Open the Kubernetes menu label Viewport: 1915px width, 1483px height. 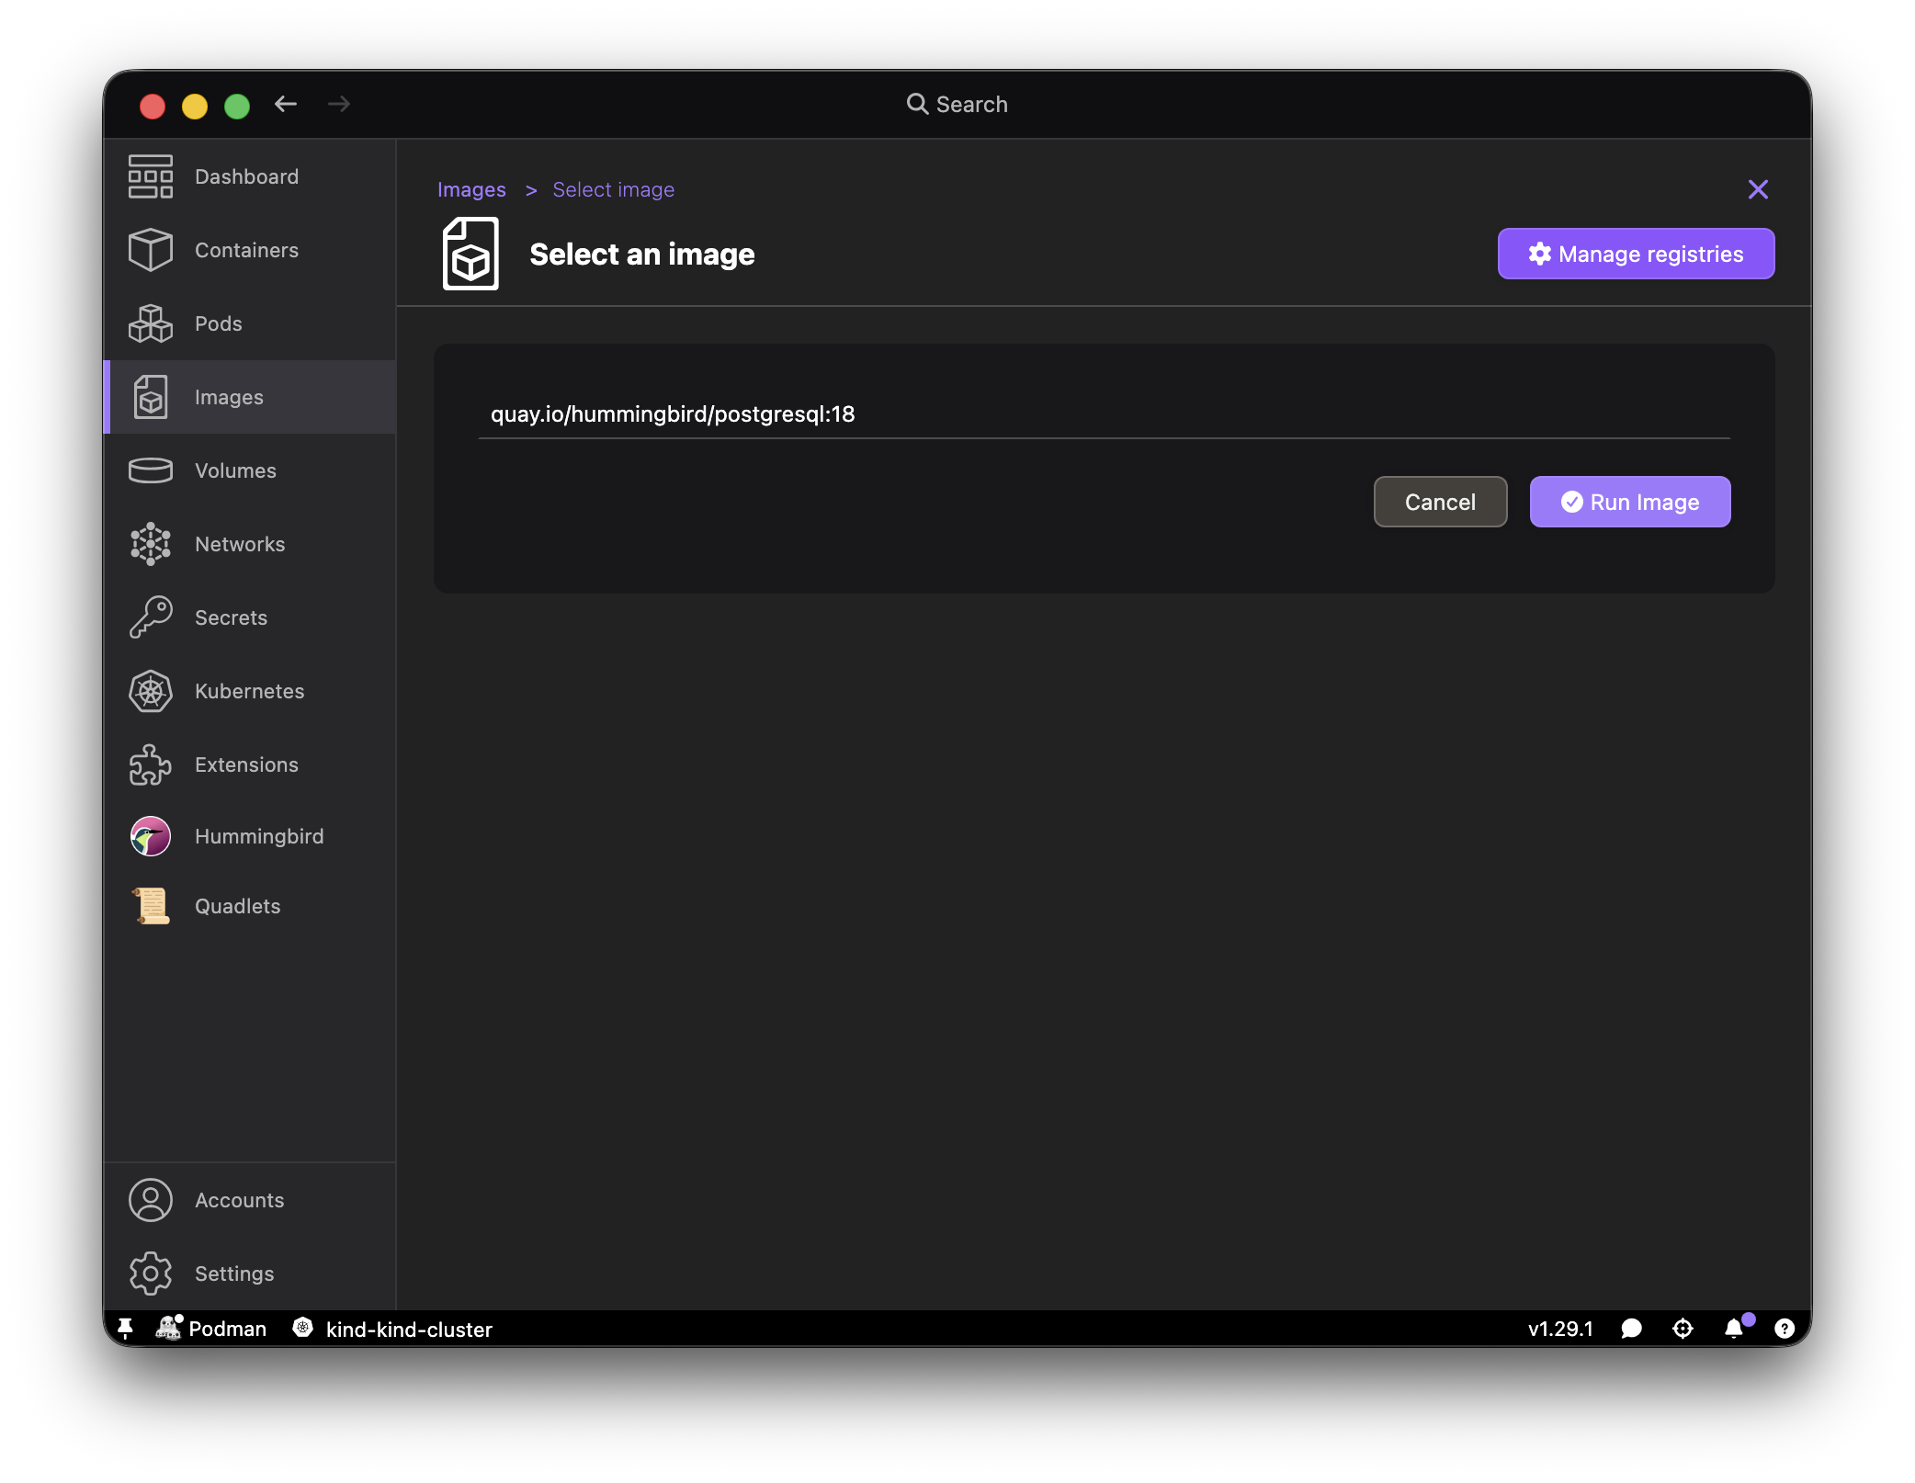(250, 691)
